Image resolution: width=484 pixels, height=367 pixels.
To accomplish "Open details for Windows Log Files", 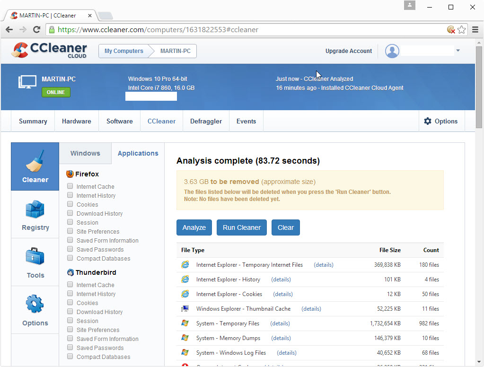I will (286, 353).
